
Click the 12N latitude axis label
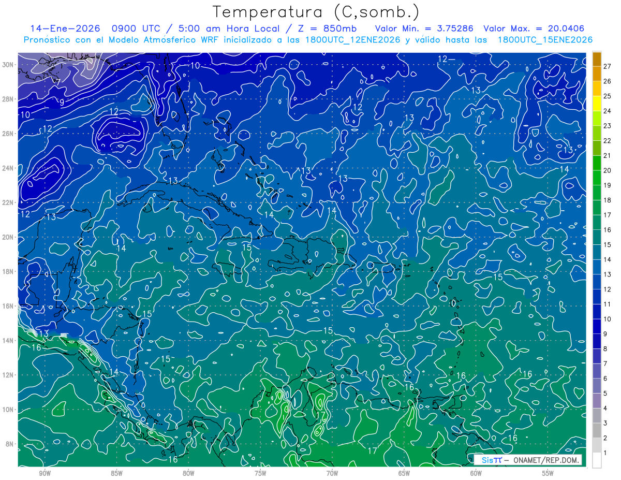coord(9,375)
